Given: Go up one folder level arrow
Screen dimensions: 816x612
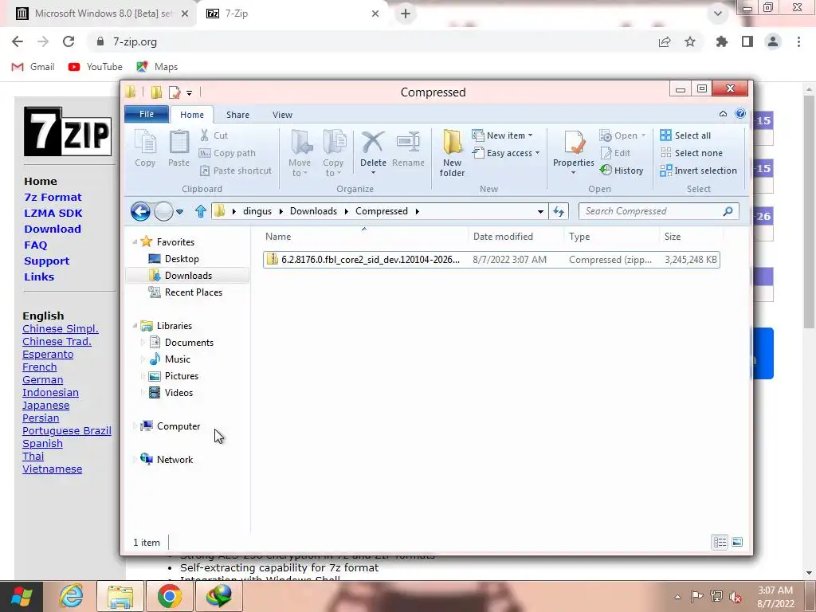Looking at the screenshot, I should coord(200,211).
